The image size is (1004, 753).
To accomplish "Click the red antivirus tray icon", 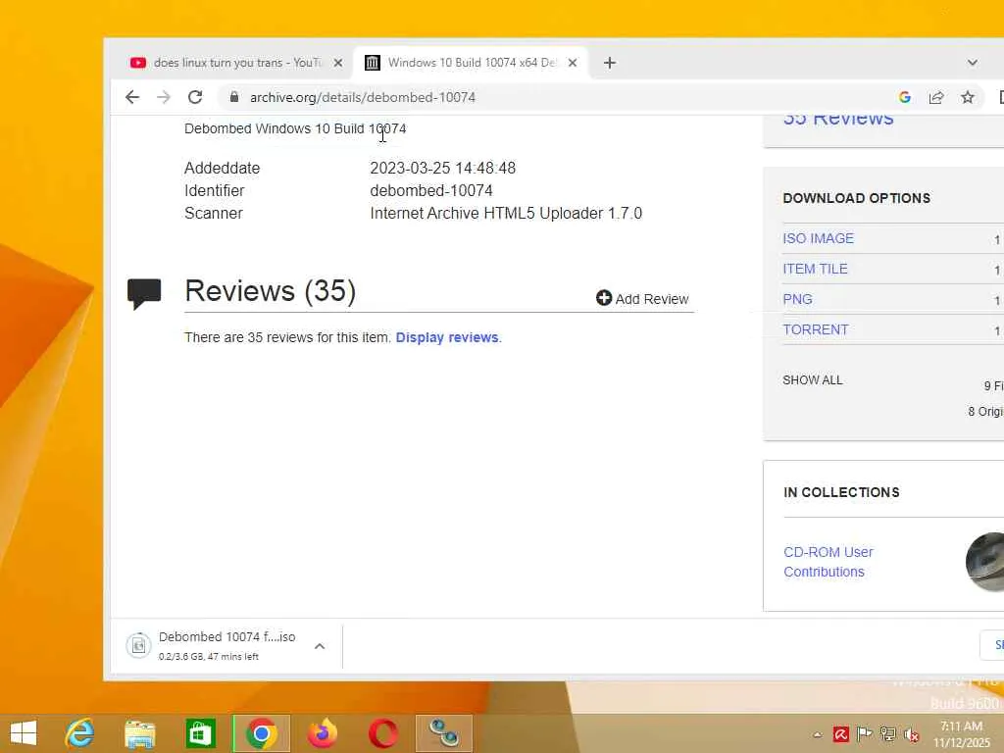I will pyautogui.click(x=840, y=734).
